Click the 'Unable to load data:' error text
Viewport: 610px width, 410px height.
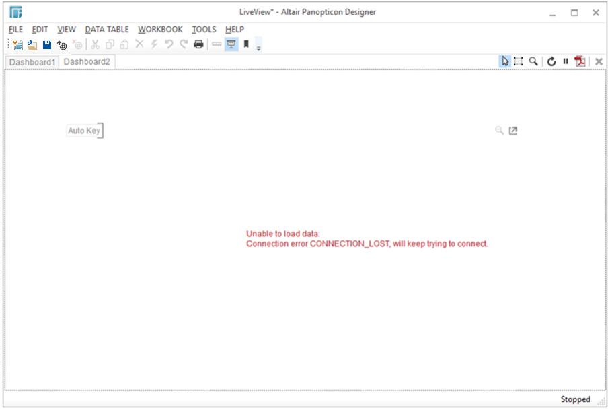[283, 234]
